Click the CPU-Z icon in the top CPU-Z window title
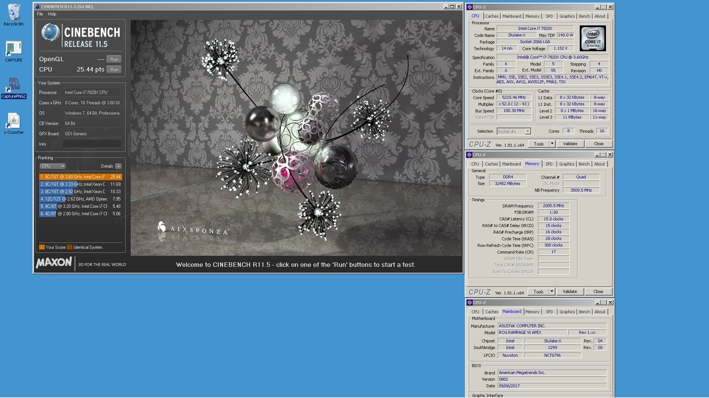Screen dimensions: 709x398 [470, 7]
